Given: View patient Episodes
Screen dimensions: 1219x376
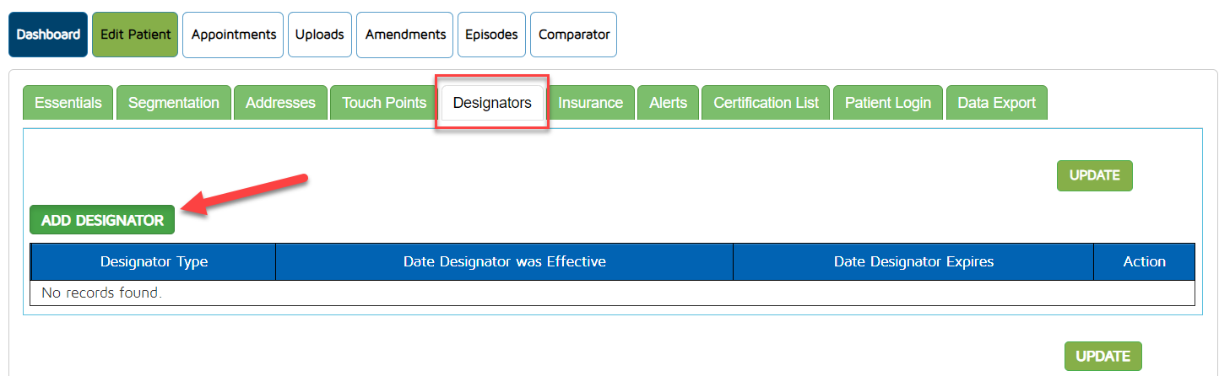Looking at the screenshot, I should pyautogui.click(x=491, y=35).
